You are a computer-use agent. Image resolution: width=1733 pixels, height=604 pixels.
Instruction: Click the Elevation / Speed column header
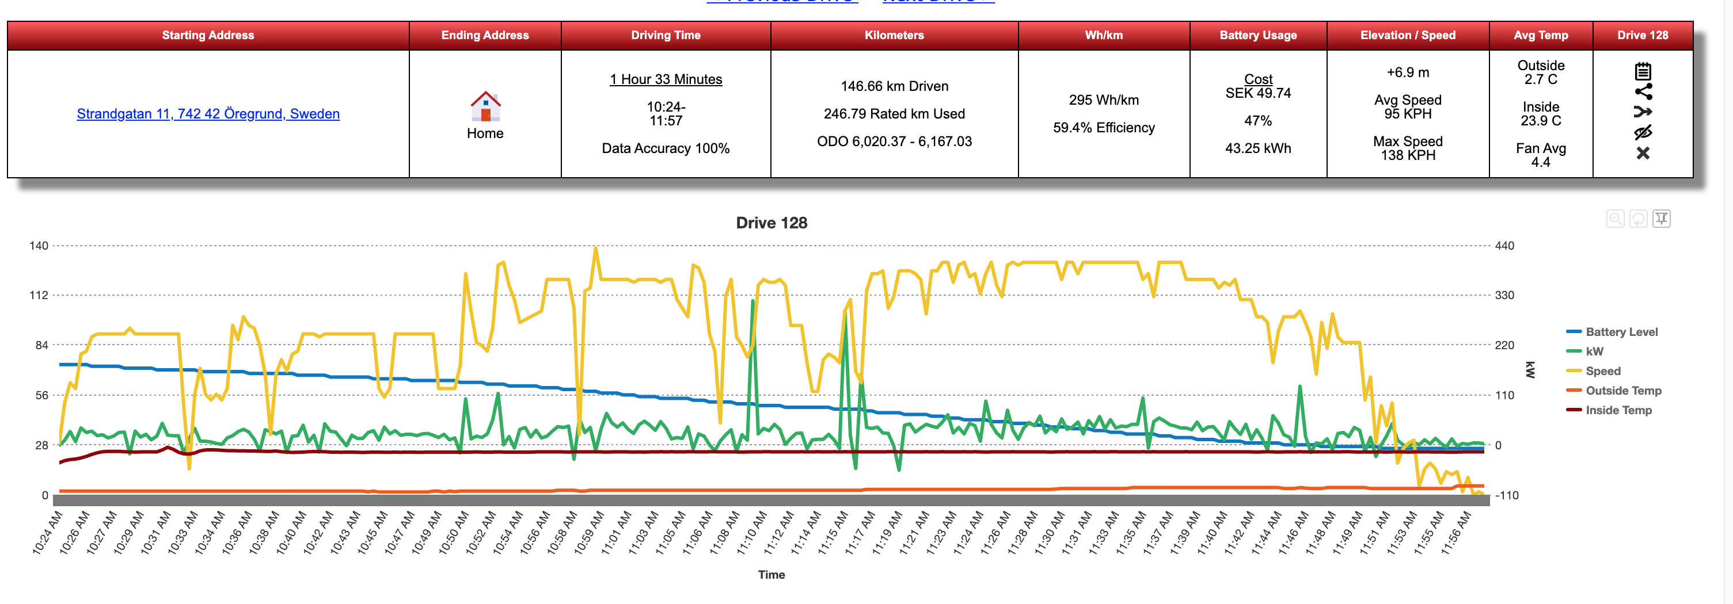click(1407, 36)
